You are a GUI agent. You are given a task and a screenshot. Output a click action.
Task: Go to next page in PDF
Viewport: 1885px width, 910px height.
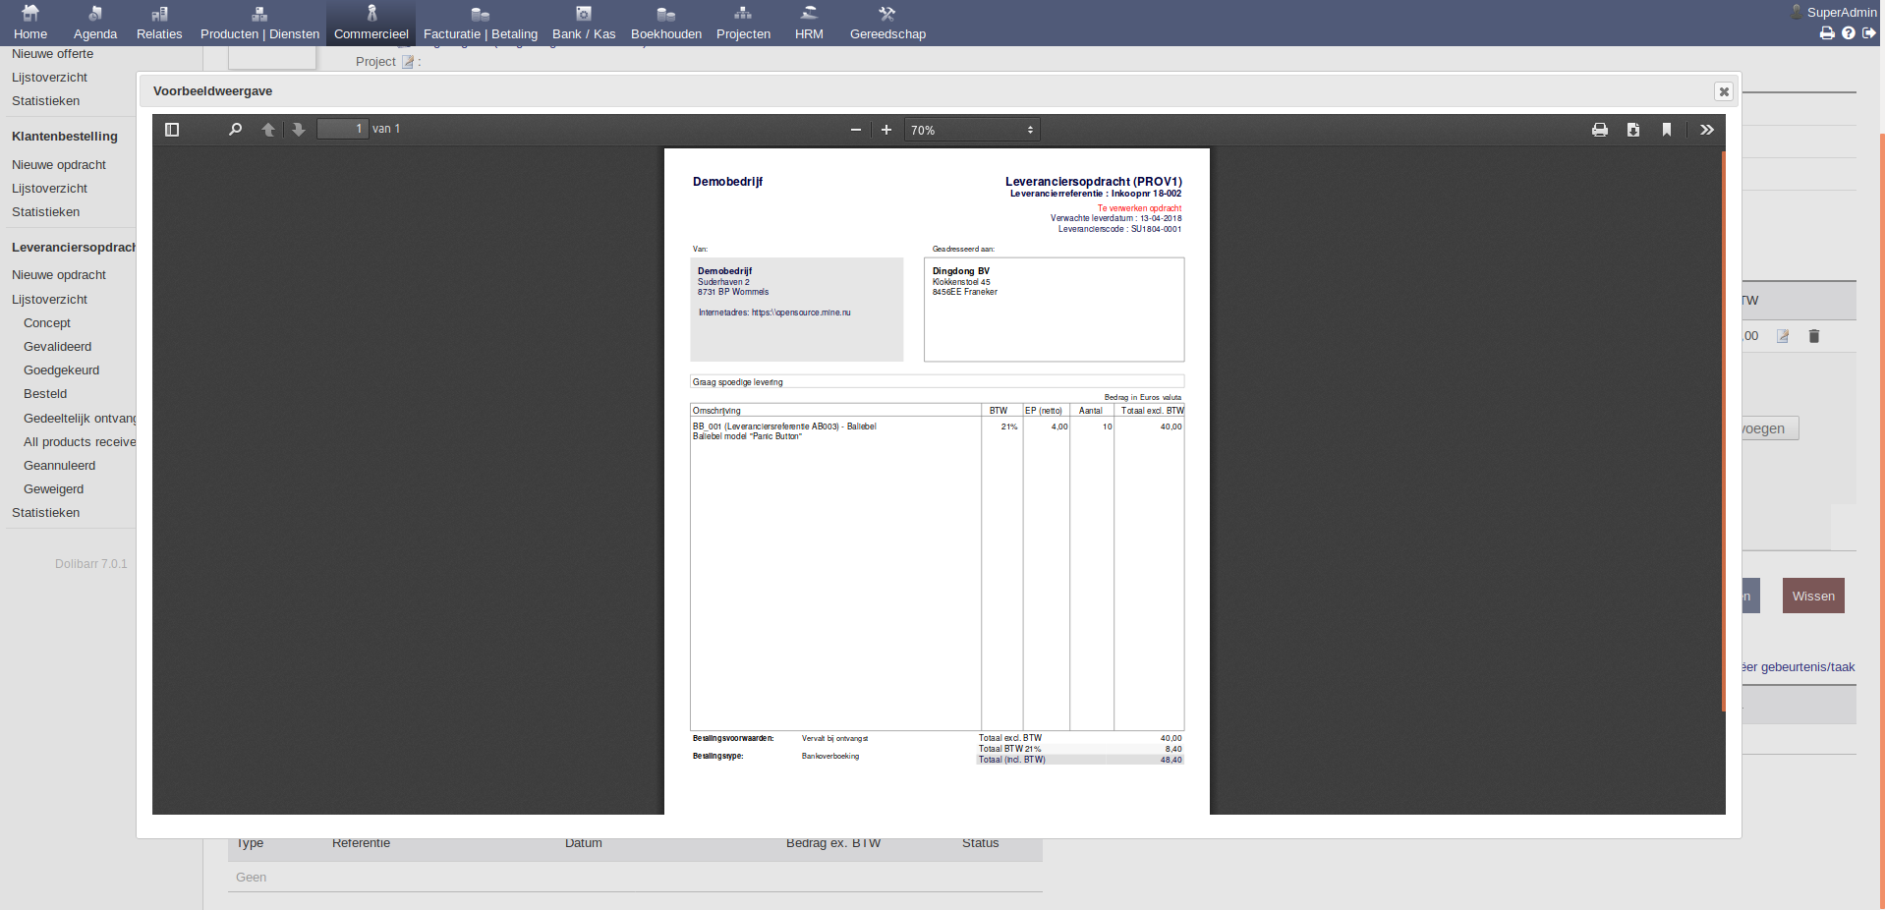299,130
